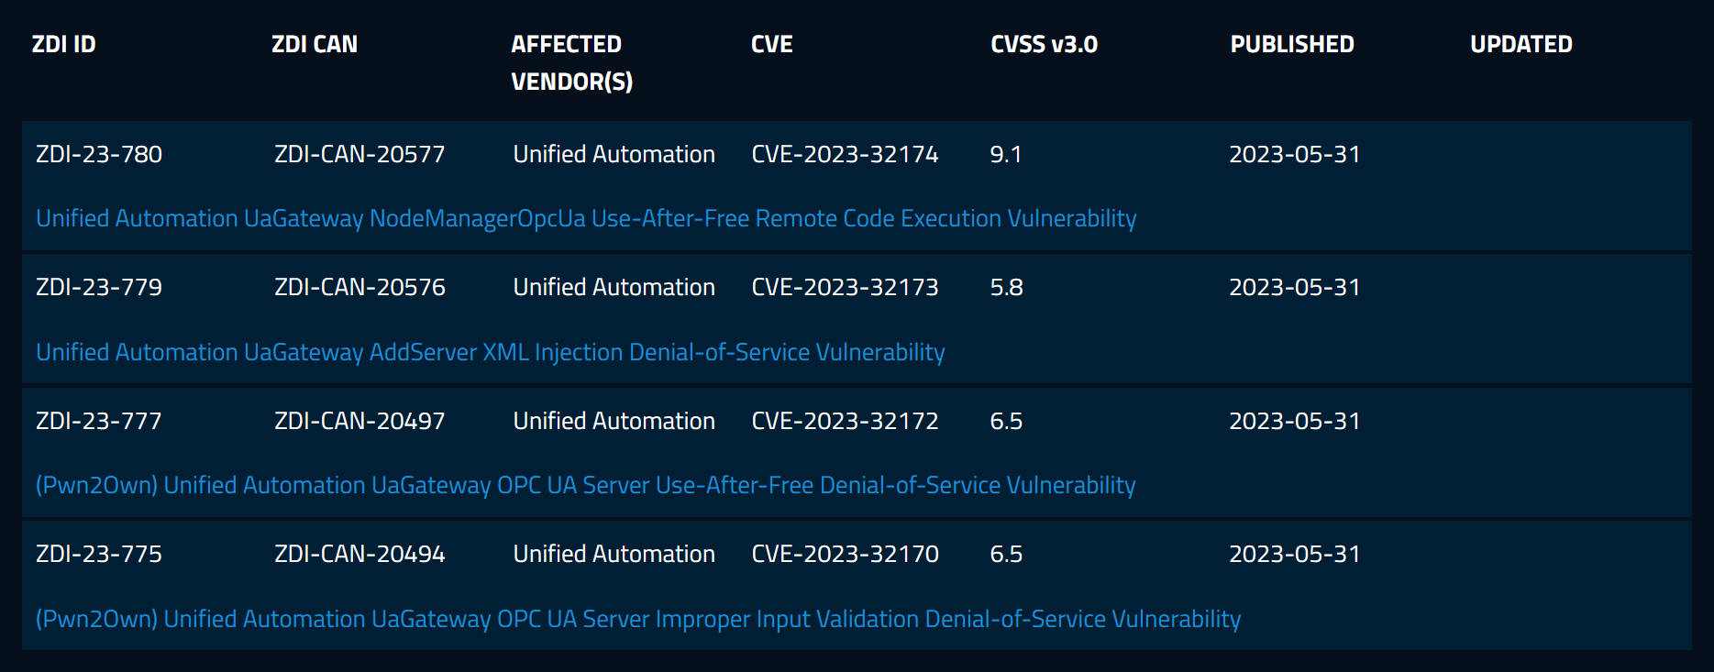Click the CVE column header

pos(772,44)
